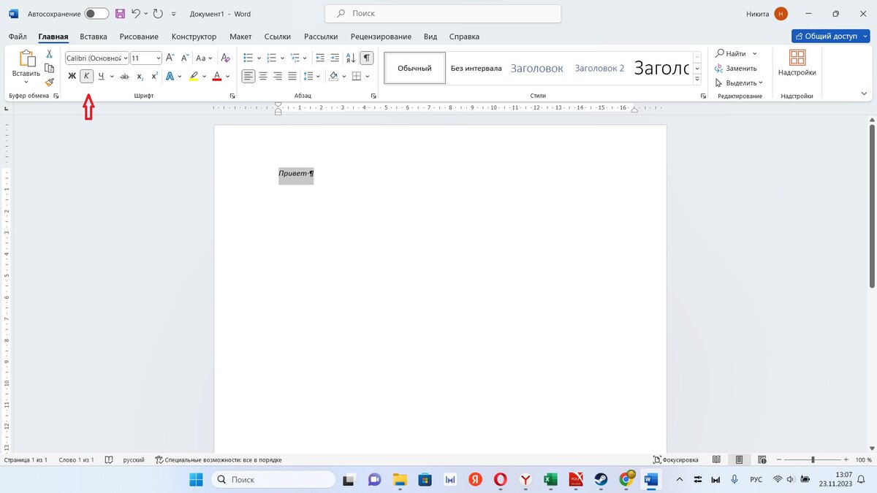Click the Windows Start button

click(x=197, y=480)
